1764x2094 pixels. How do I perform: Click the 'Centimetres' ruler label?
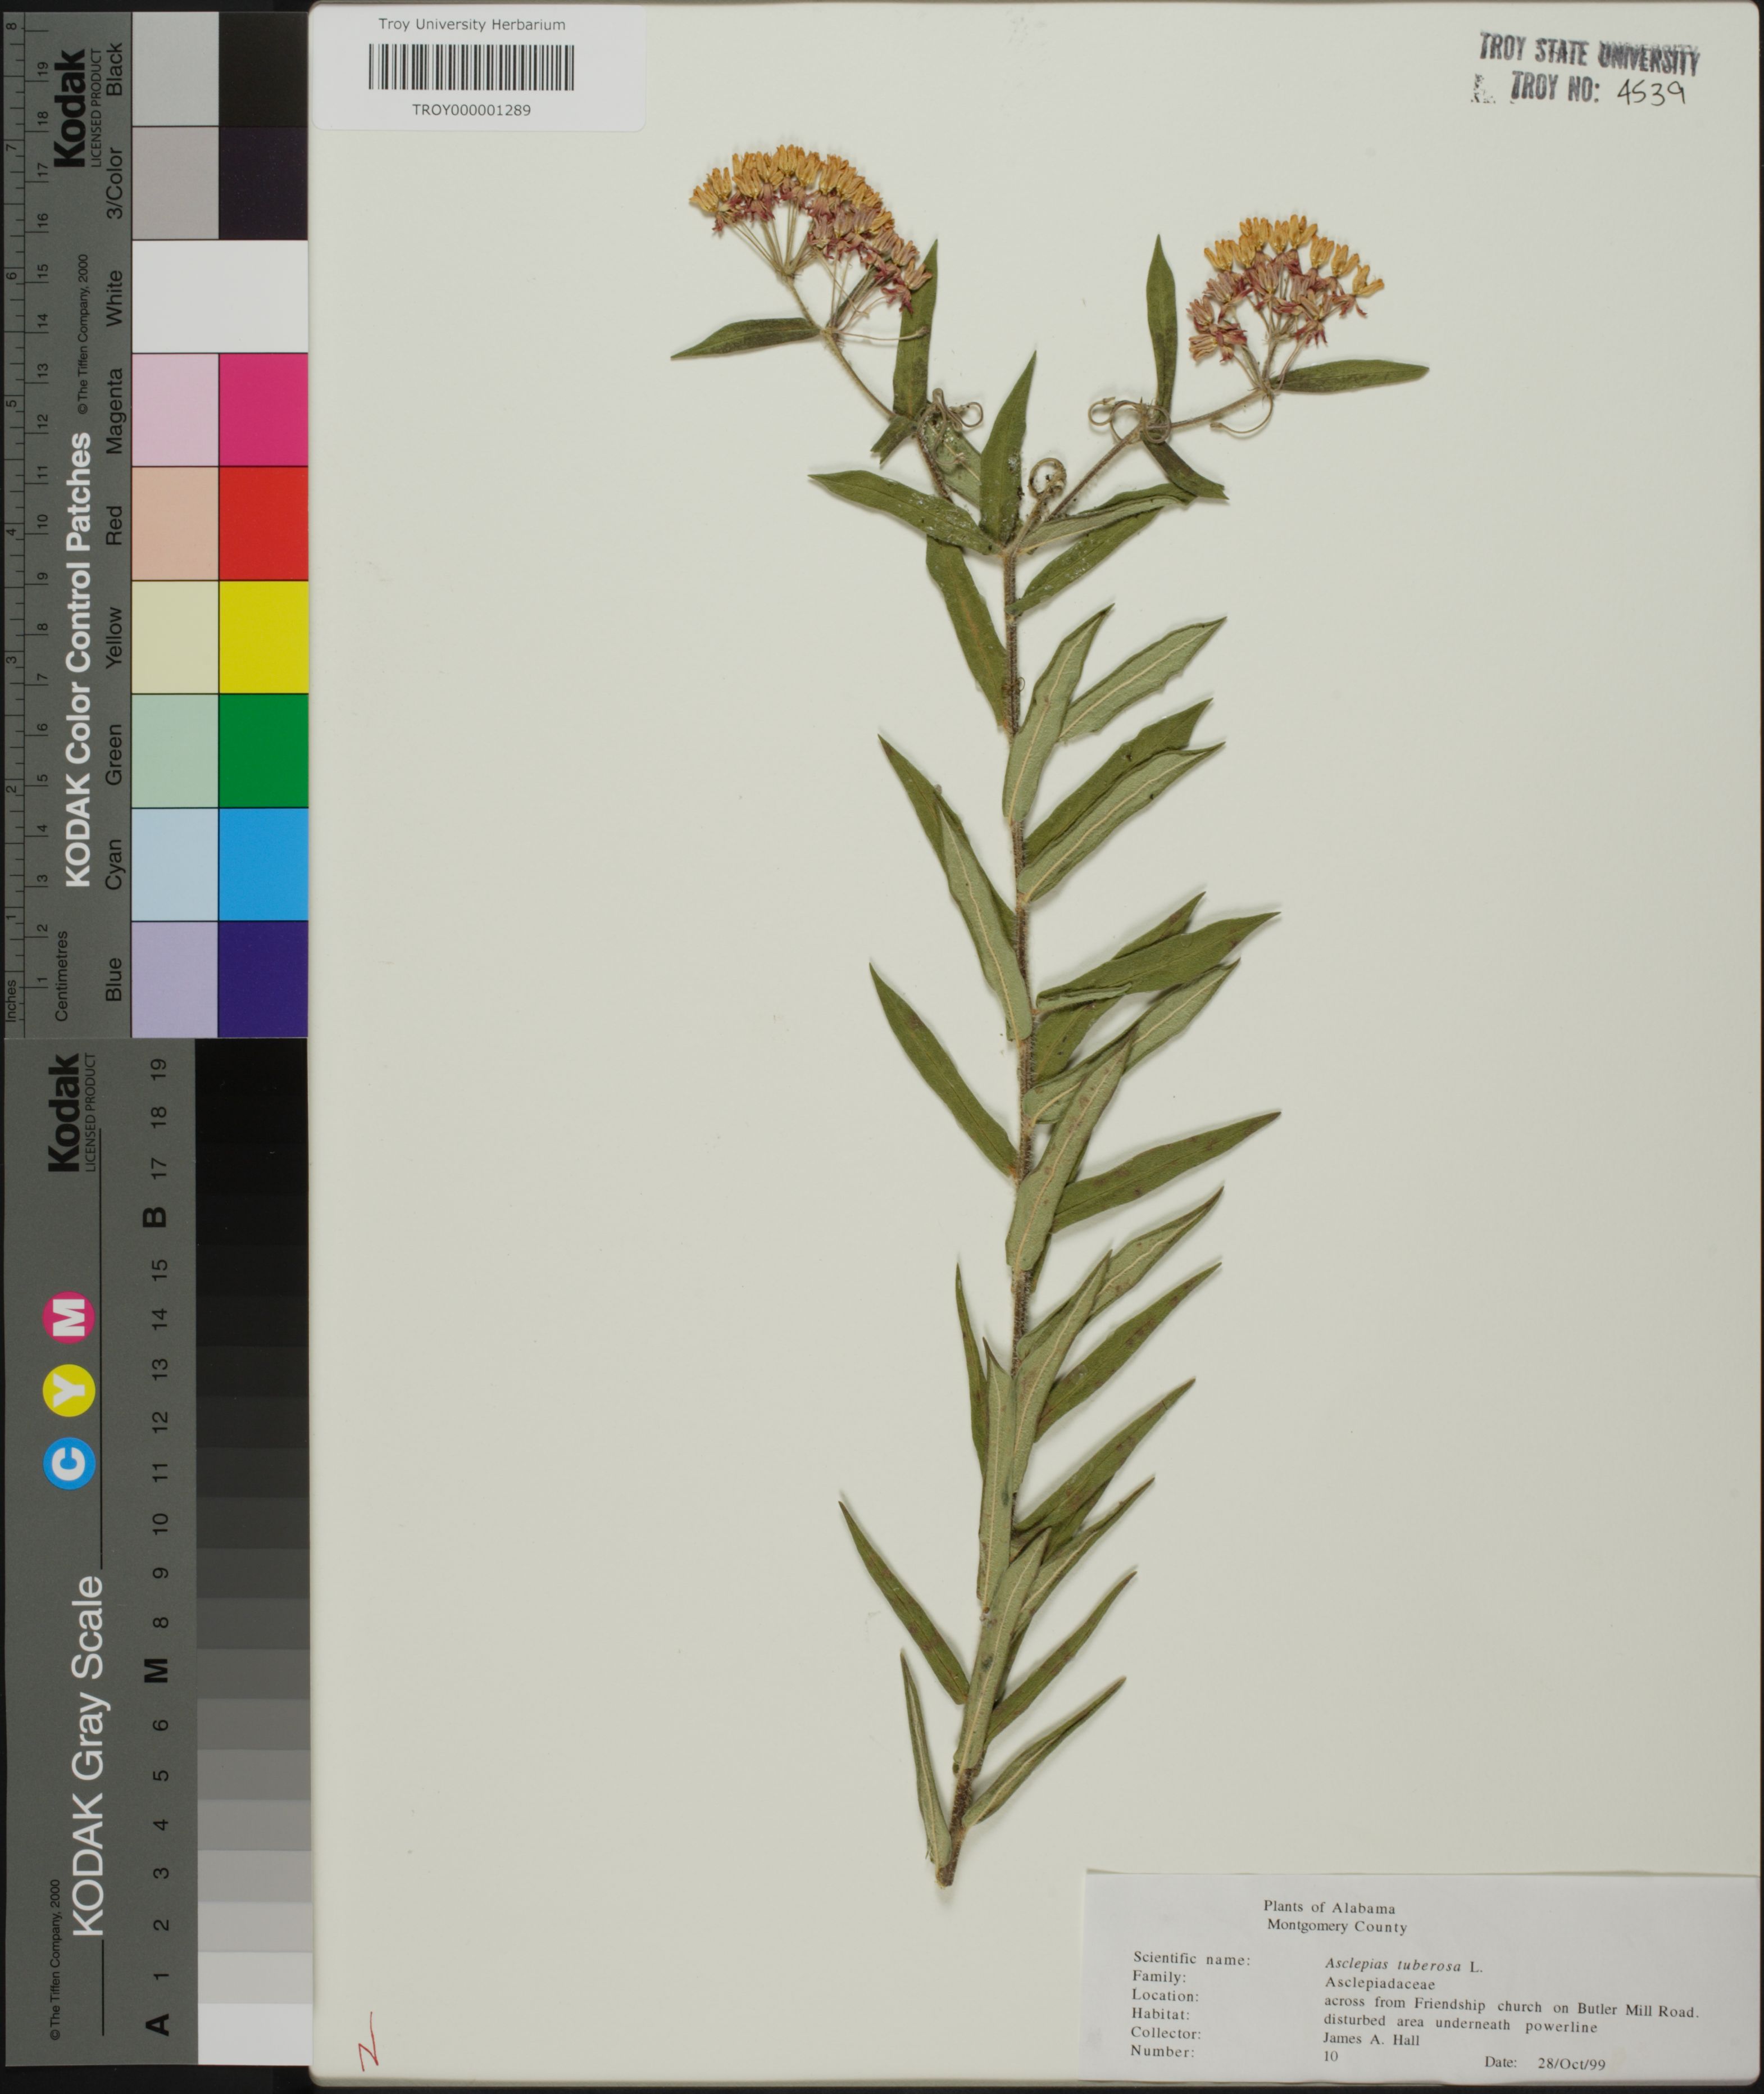coord(62,975)
